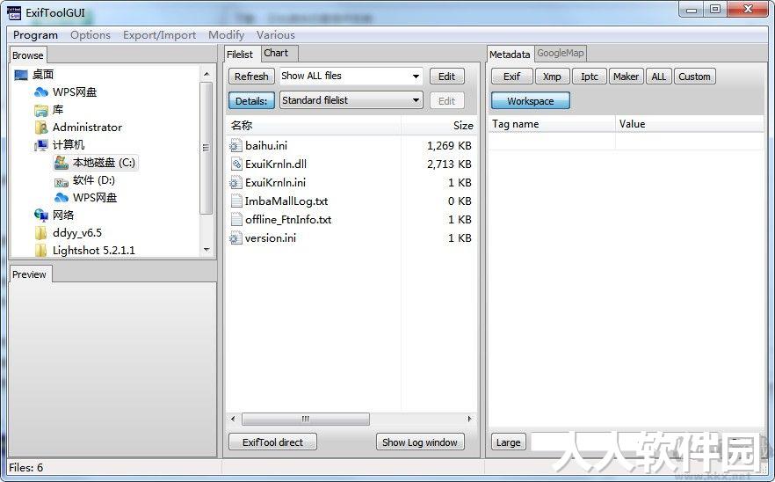Click the file list horizontal scrollbar thumb
Screen dimensions: 775x482
pyautogui.click(x=306, y=420)
